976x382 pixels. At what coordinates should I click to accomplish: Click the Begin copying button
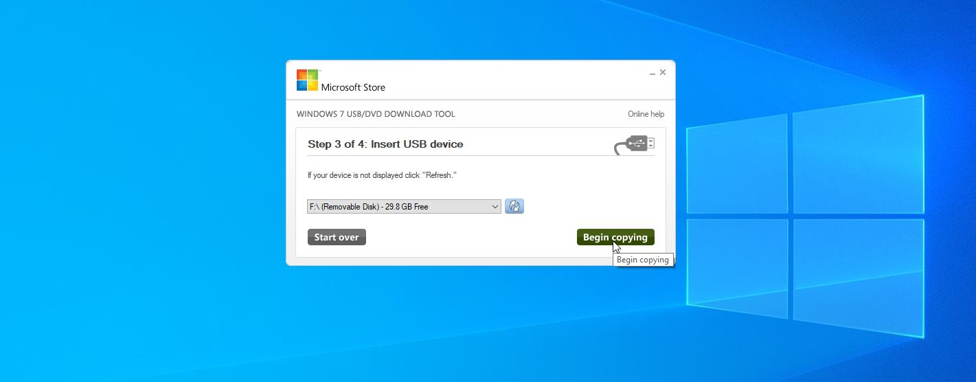pyautogui.click(x=615, y=237)
